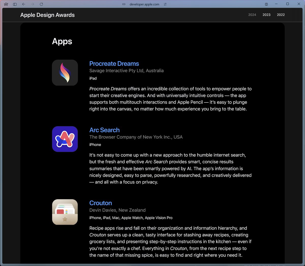Go forward with the right arrow

click(x=33, y=4)
